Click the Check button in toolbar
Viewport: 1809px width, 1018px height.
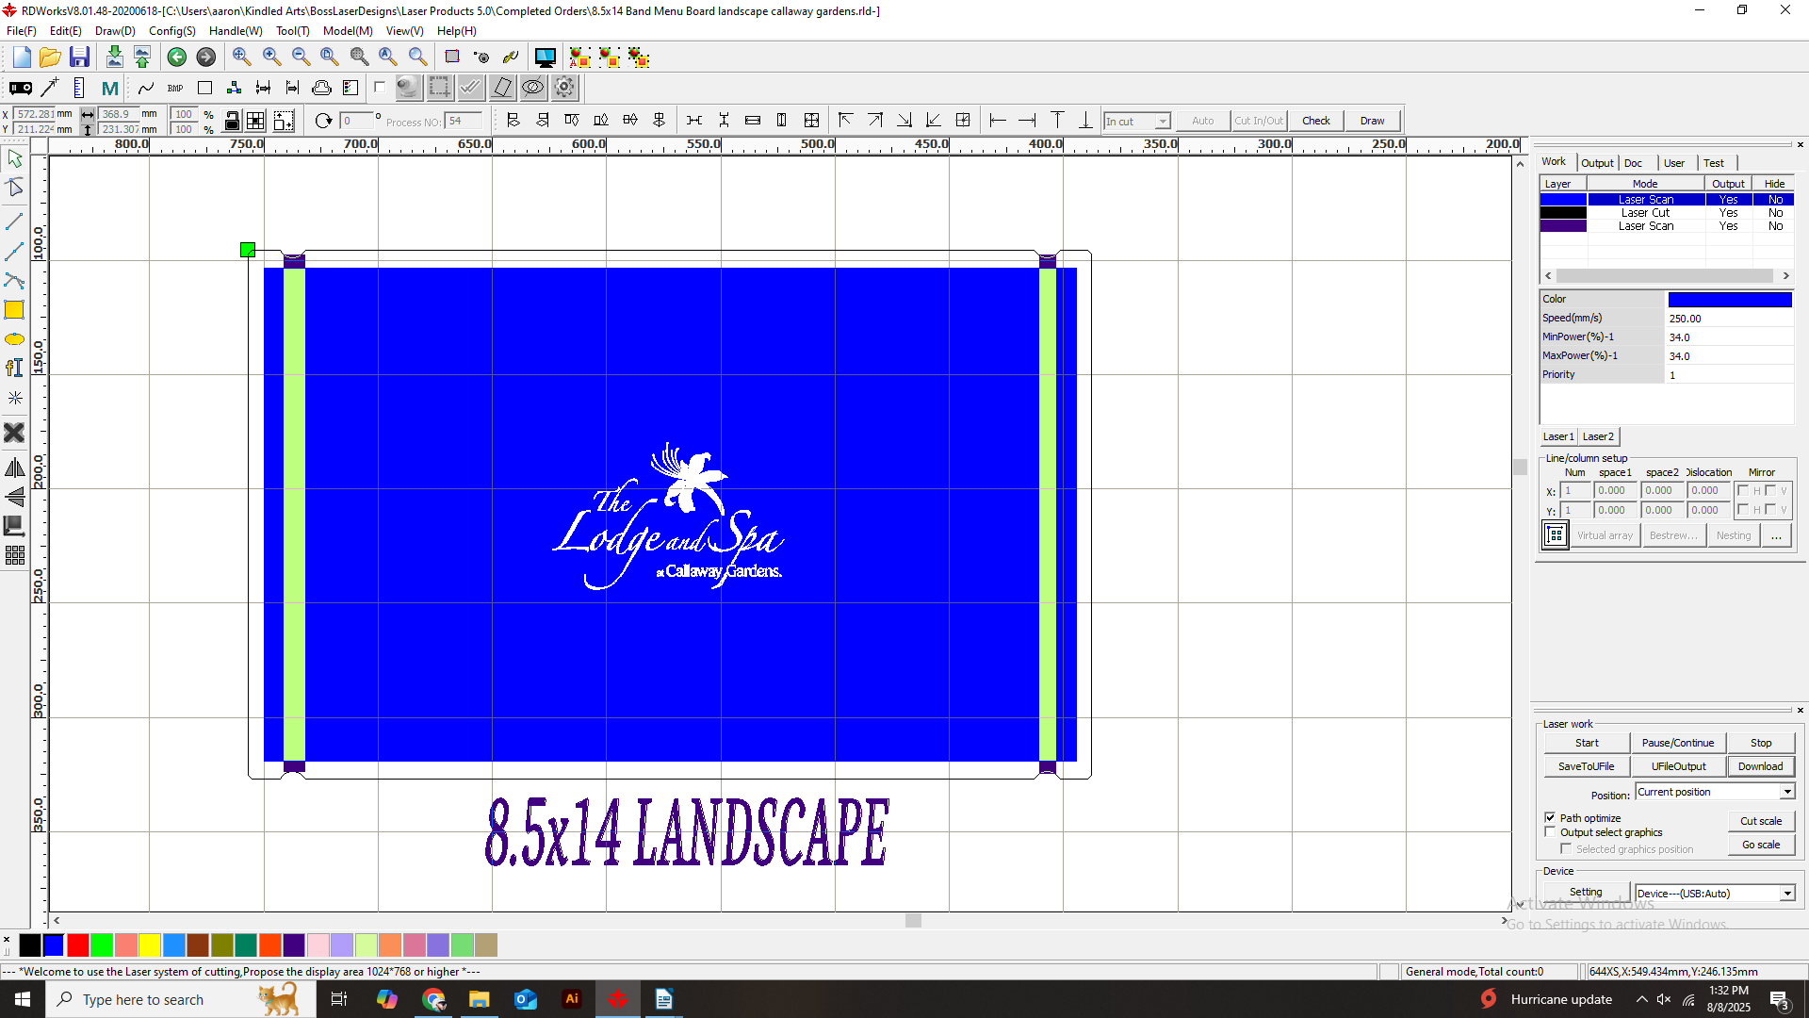pyautogui.click(x=1316, y=121)
